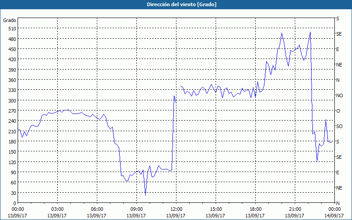Select the 180 value on the left axis
This screenshot has width=352, height=220.
[x=13, y=142]
